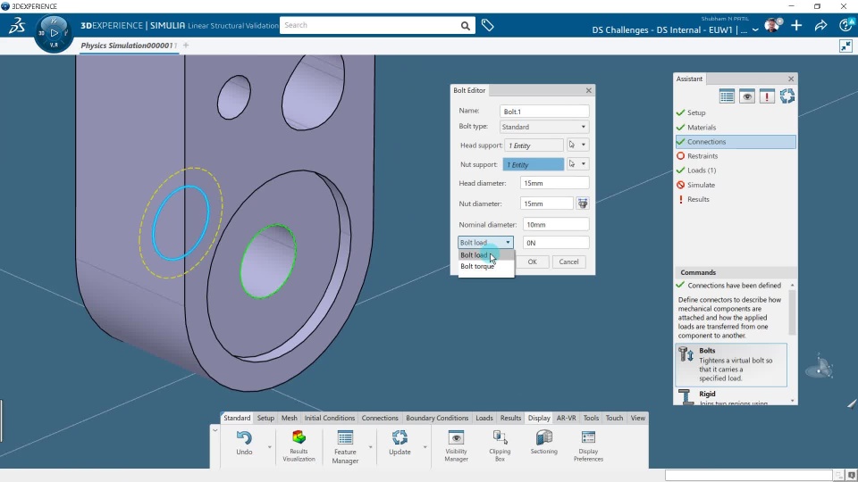Open the Assistant list view icon
Viewport: 858px width, 482px height.
(727, 96)
